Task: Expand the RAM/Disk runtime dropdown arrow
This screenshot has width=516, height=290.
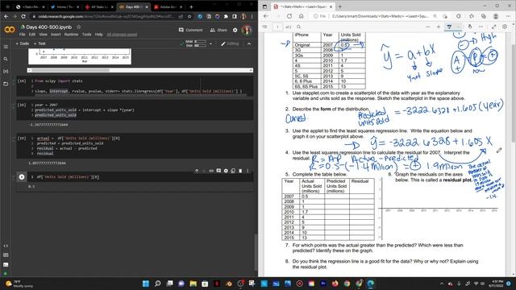Action: tap(210, 43)
